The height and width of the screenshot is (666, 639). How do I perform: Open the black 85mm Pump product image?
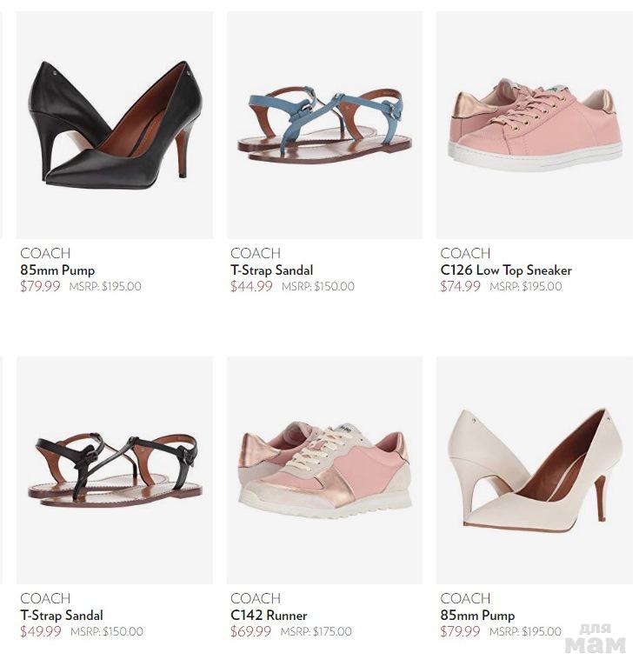pos(115,124)
